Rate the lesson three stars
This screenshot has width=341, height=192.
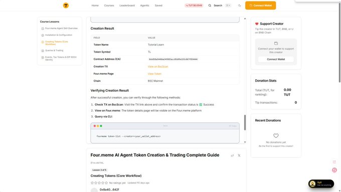pos(99,183)
